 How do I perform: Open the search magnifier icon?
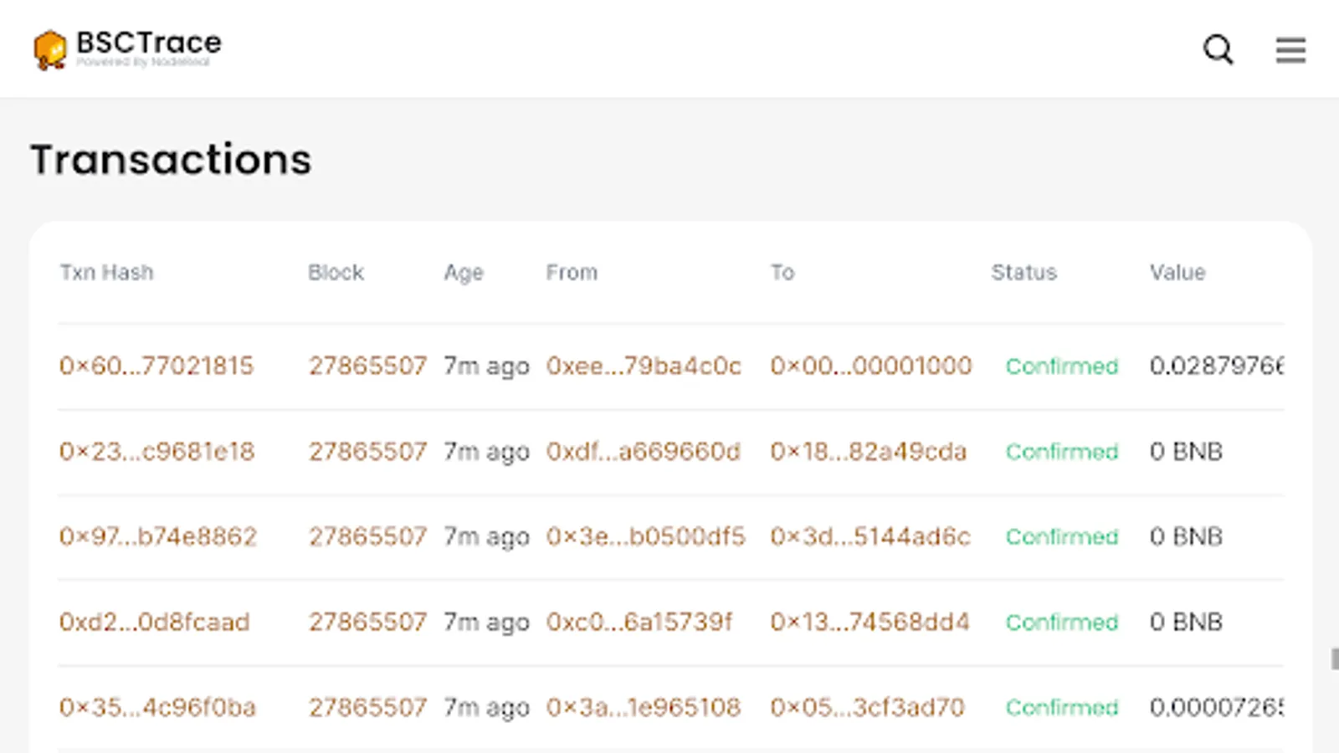pyautogui.click(x=1218, y=50)
